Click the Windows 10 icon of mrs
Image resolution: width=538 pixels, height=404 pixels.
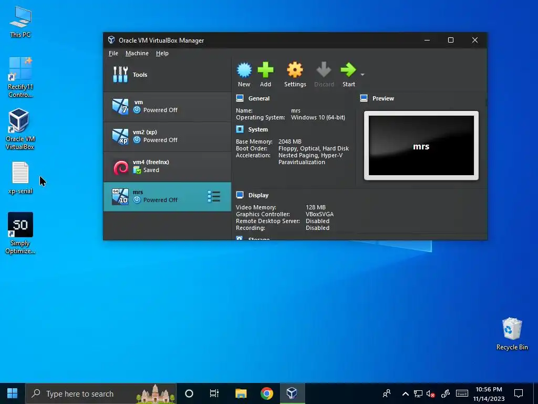(x=120, y=197)
